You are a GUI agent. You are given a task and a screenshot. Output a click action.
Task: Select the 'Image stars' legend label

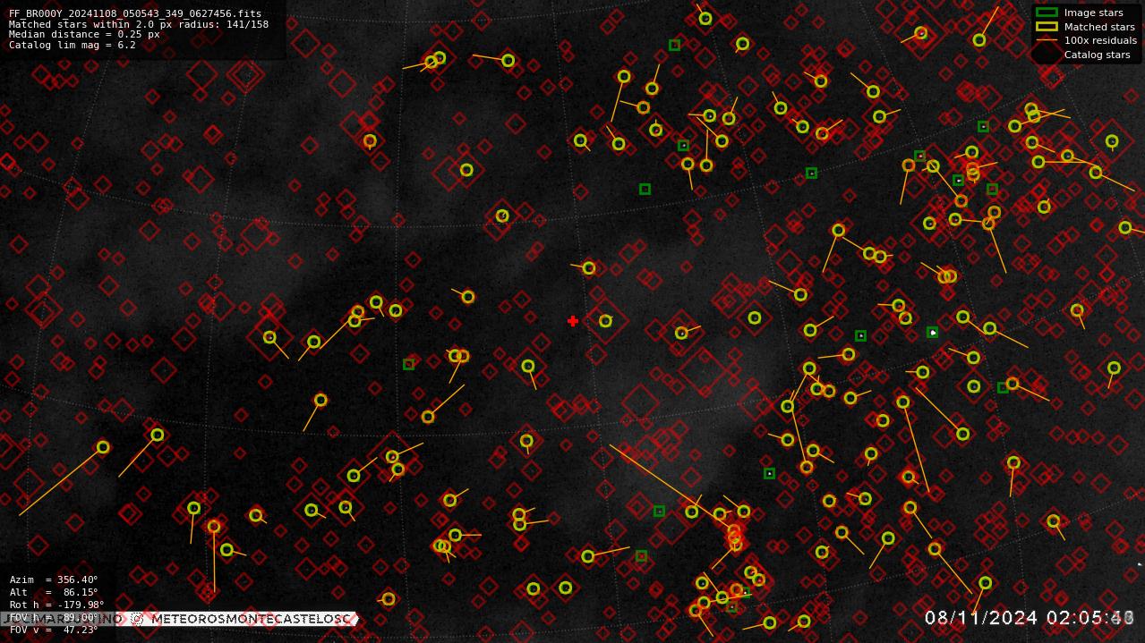tap(1093, 13)
